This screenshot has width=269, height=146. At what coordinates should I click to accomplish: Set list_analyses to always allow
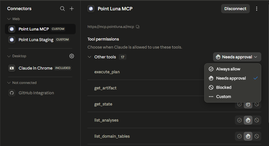tap(239, 120)
